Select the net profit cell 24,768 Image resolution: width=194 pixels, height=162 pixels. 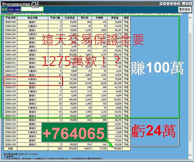115,22
